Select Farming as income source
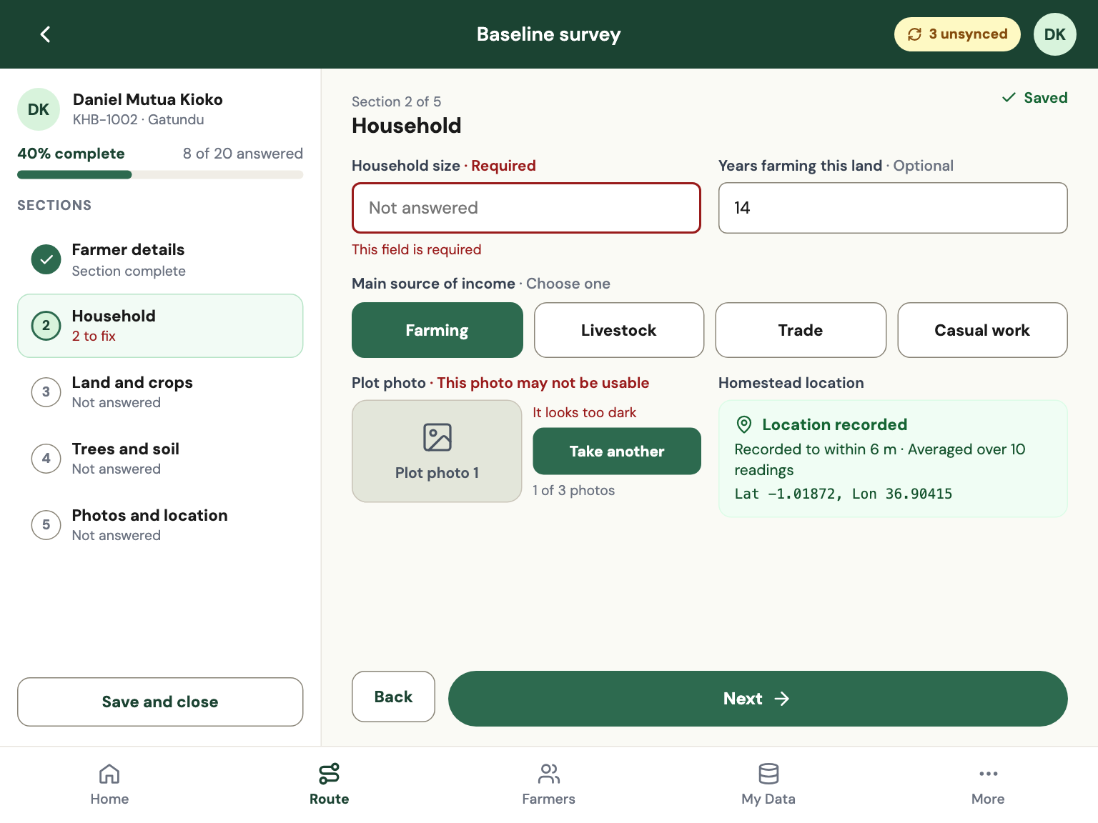Viewport: 1098px width, 823px height. coord(437,330)
